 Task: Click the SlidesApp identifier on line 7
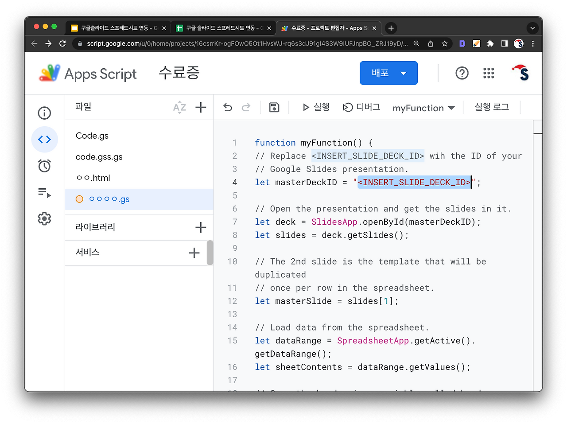(334, 222)
